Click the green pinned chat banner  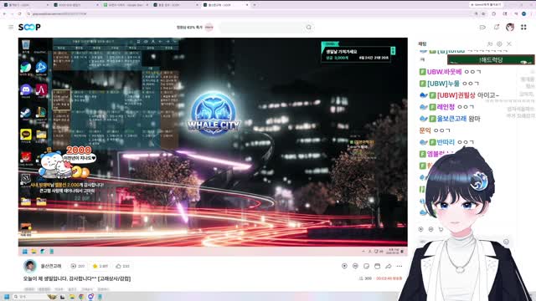491,59
